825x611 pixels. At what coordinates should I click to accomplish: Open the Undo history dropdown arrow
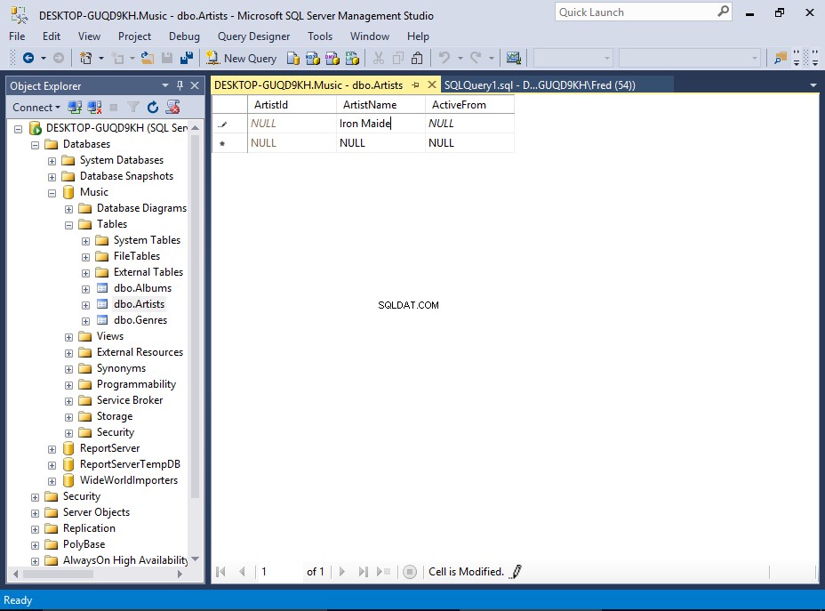click(460, 58)
